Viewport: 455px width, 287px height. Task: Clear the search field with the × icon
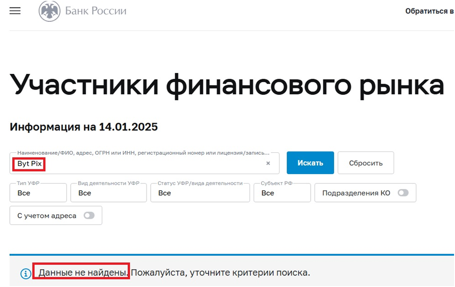tap(268, 163)
